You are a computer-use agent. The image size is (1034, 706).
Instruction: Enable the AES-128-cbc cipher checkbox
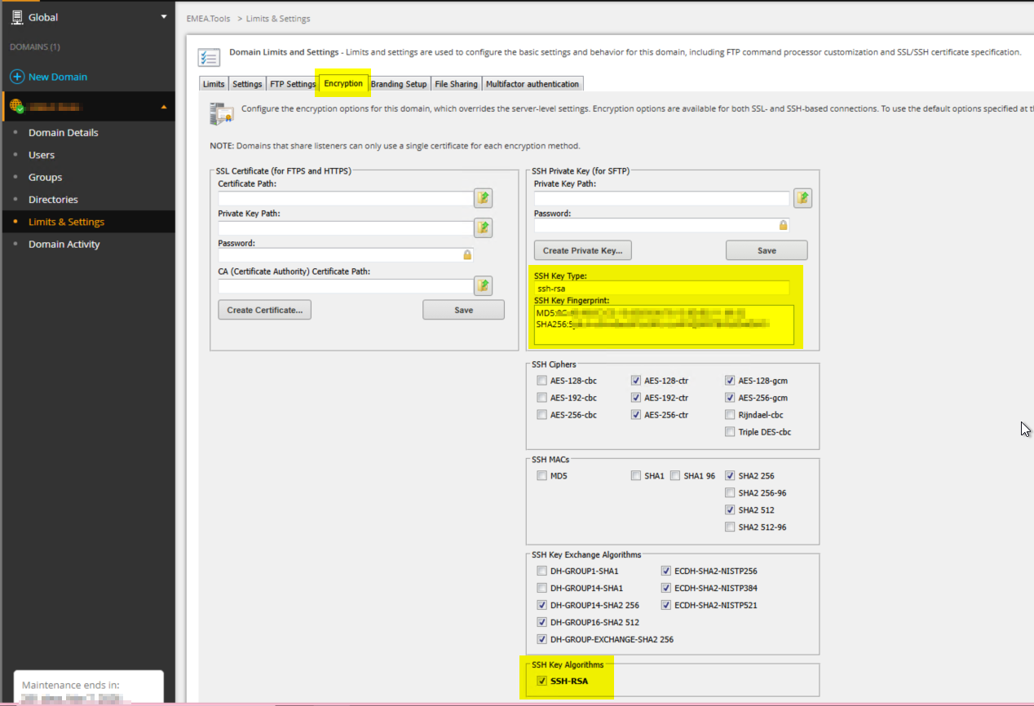[542, 380]
